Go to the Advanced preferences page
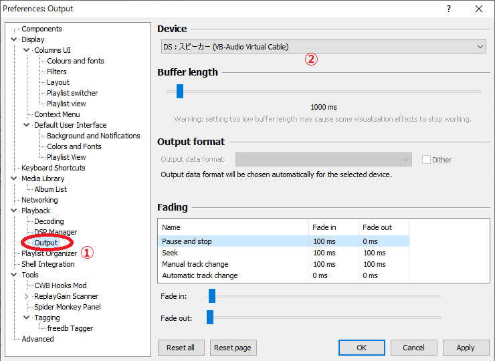Viewport: 495px width, 361px height. (x=37, y=339)
